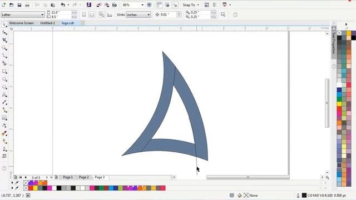
Task: Save the document with the Save icon
Action: pos(19,5)
